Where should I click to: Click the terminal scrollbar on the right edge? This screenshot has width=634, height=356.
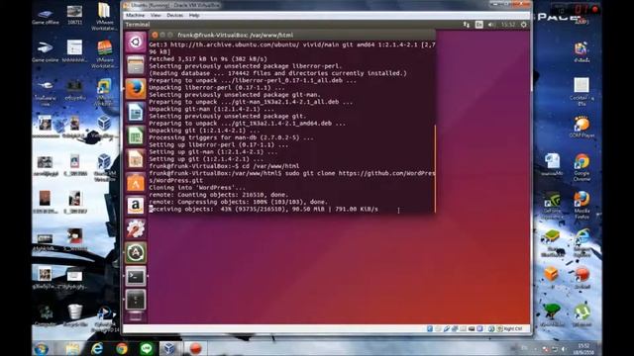(x=435, y=168)
